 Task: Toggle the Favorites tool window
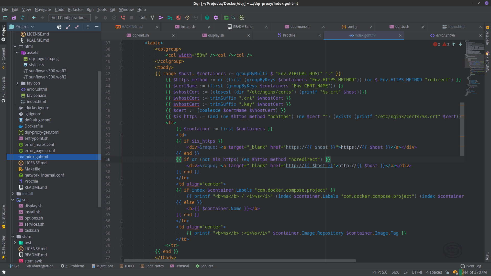3,247
